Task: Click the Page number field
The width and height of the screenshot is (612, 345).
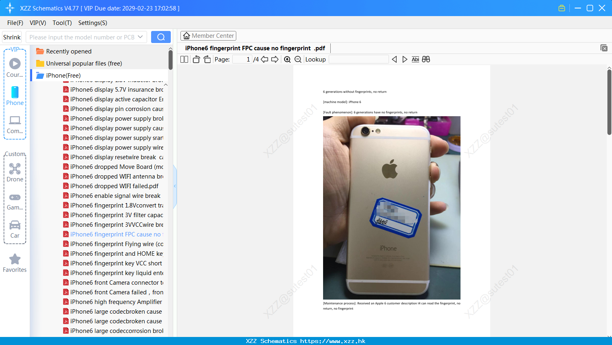Action: pyautogui.click(x=242, y=60)
